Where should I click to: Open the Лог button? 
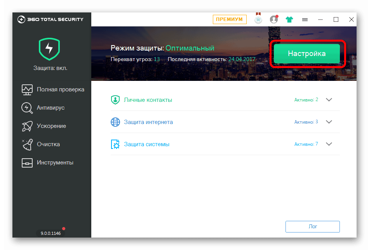(313, 226)
